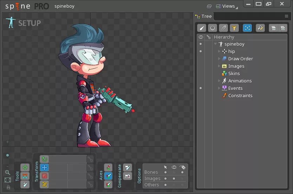Expand the Events node
The height and width of the screenshot is (194, 293).
click(219, 88)
